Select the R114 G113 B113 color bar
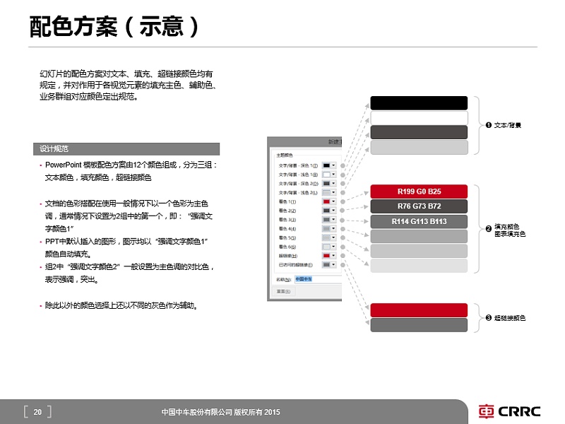 (420, 221)
